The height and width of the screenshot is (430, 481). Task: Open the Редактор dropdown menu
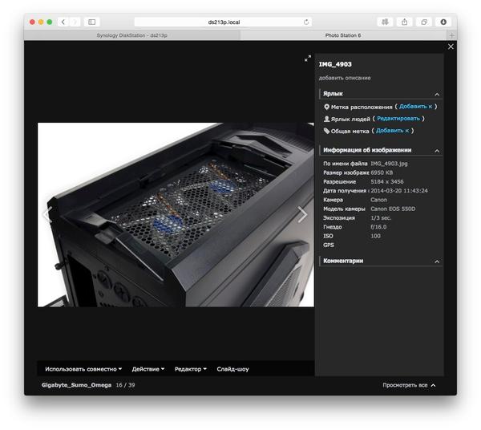(191, 369)
